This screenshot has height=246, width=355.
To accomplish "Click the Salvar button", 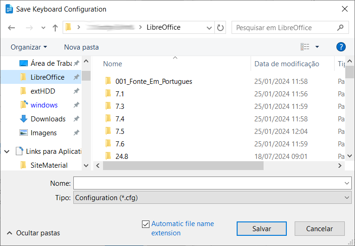I will coord(262,228).
